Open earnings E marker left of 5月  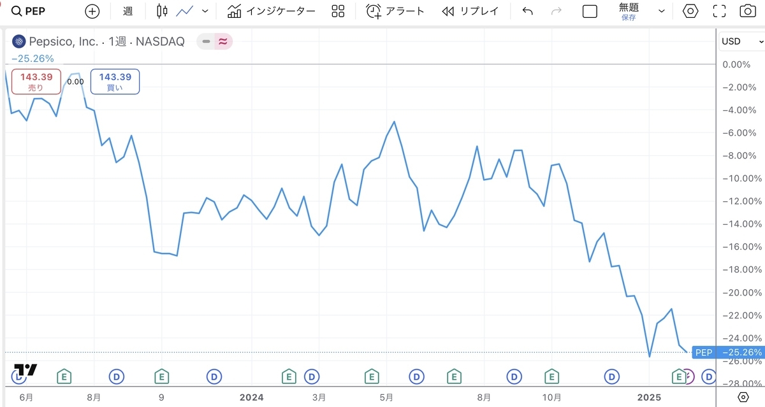pos(371,376)
